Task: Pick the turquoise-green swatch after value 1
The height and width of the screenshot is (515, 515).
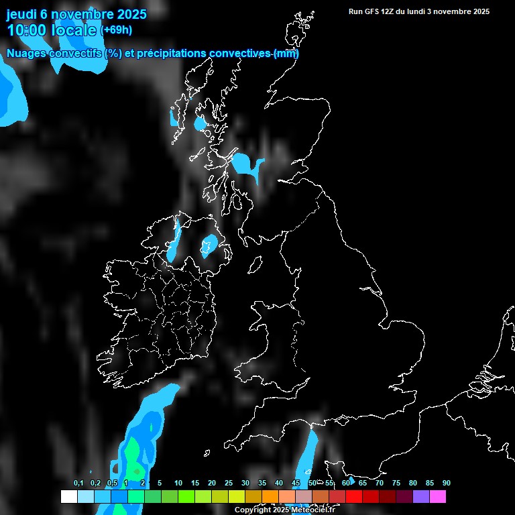Action: pos(136,497)
